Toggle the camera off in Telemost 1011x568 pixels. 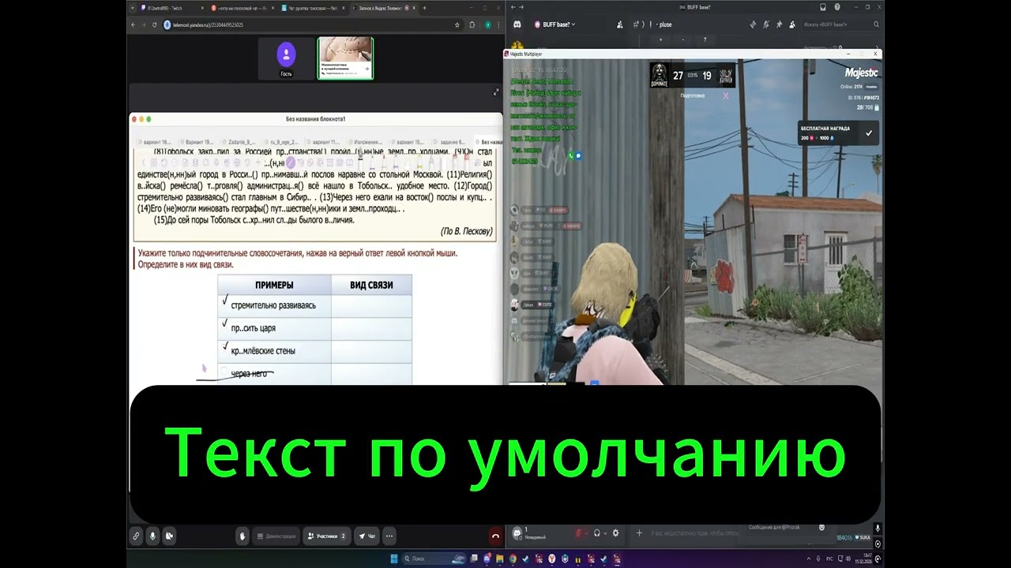click(169, 536)
